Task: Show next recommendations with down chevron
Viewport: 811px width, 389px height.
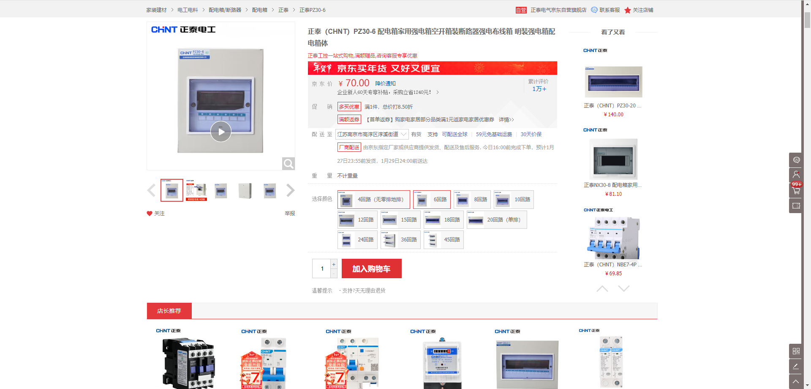Action: tap(624, 289)
